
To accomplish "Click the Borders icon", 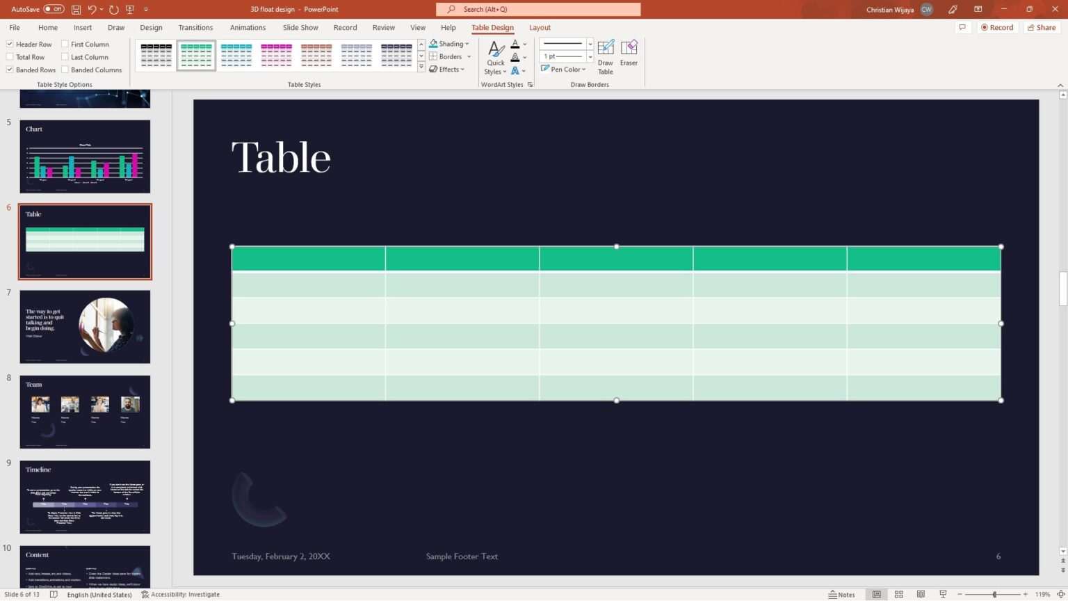I will pos(434,56).
